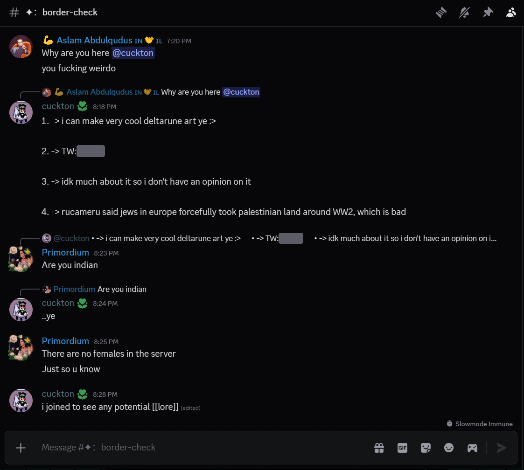Click Aslam Abdulqudus's avatar

pyautogui.click(x=21, y=47)
